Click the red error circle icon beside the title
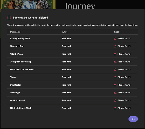 (x=9, y=18)
